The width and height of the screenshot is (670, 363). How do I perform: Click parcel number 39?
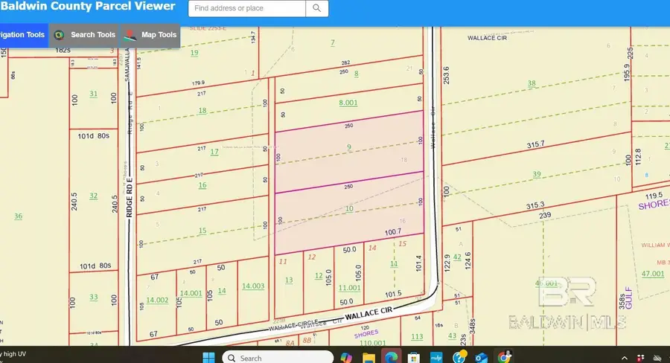click(537, 174)
